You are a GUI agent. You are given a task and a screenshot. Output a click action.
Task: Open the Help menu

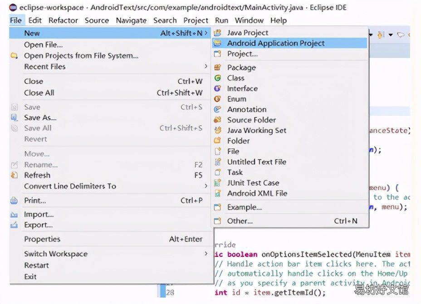click(279, 20)
